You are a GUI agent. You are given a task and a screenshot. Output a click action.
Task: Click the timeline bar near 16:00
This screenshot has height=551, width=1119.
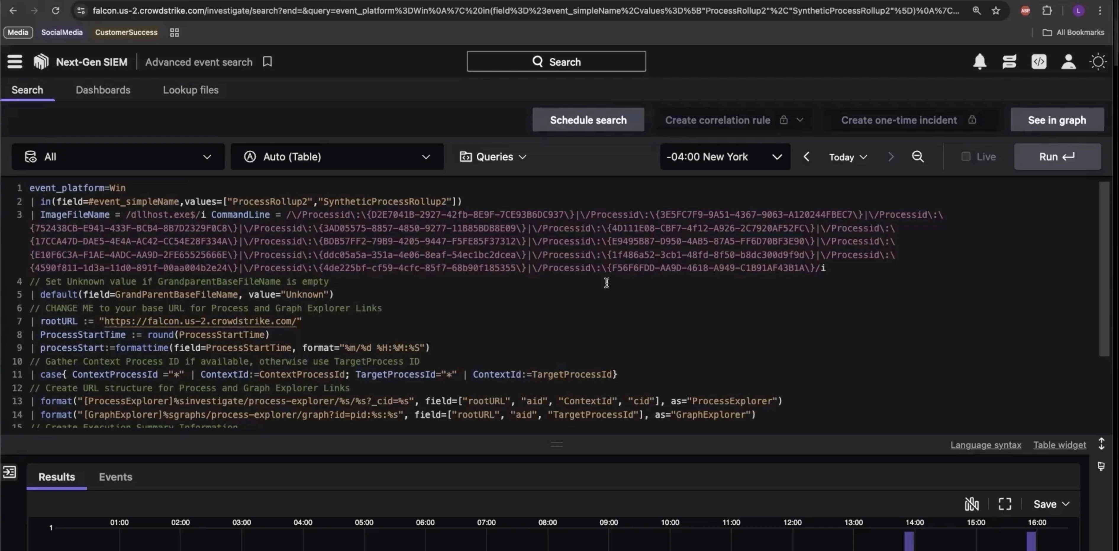point(1031,541)
